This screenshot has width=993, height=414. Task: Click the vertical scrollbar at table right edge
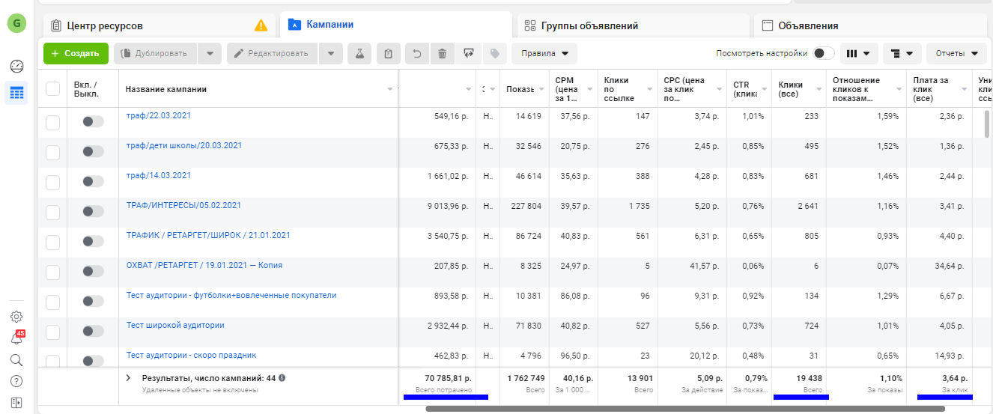[989, 124]
